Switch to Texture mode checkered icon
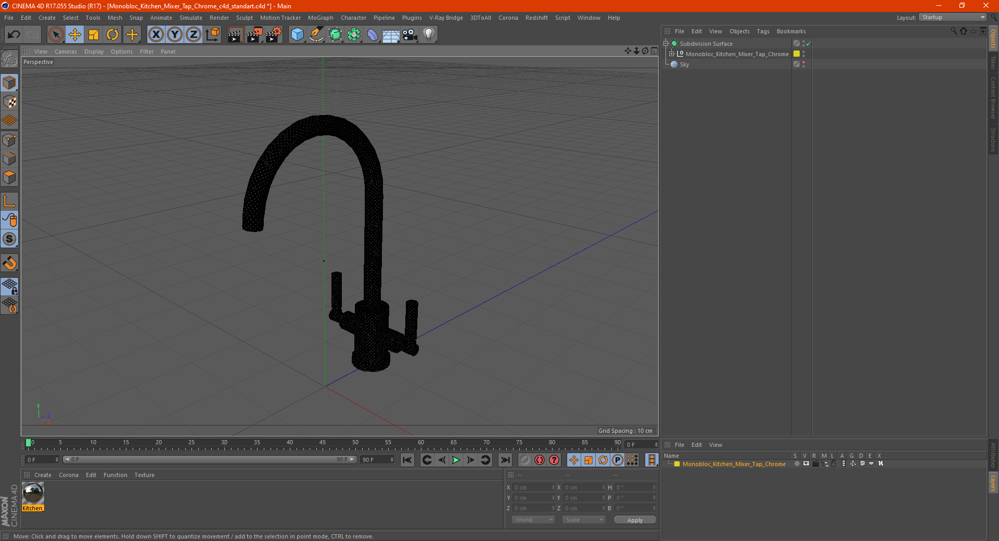The width and height of the screenshot is (999, 541). pyautogui.click(x=9, y=102)
